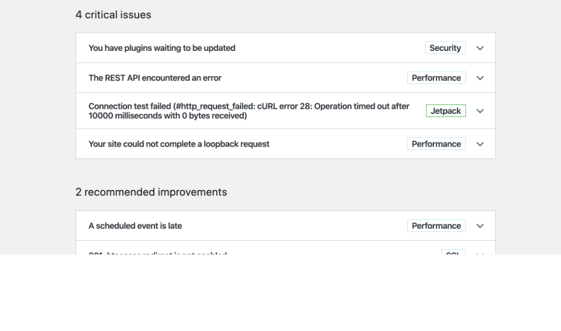Click the 2 recommended improvements heading
Image resolution: width=561 pixels, height=331 pixels.
[x=151, y=192]
